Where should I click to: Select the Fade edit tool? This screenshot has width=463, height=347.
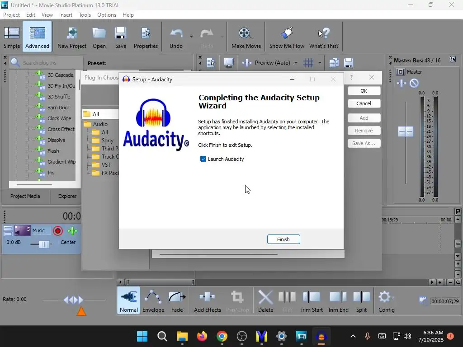point(177,300)
